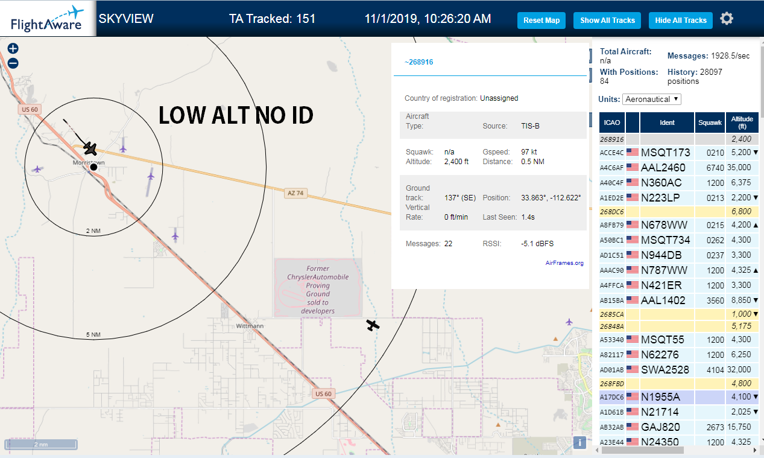Viewport: 764px width, 458px height.
Task: Select the N62276 aircraft row
Action: (679, 354)
